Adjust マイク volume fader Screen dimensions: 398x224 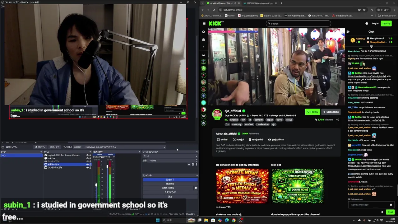(107, 166)
